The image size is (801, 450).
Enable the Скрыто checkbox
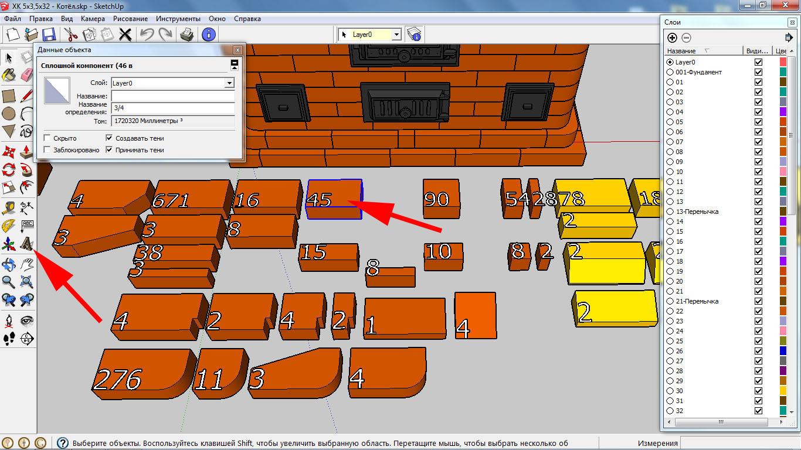47,138
